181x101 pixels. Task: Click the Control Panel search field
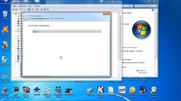(146, 6)
